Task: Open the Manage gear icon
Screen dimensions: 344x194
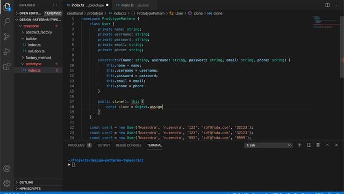Action: point(7,183)
